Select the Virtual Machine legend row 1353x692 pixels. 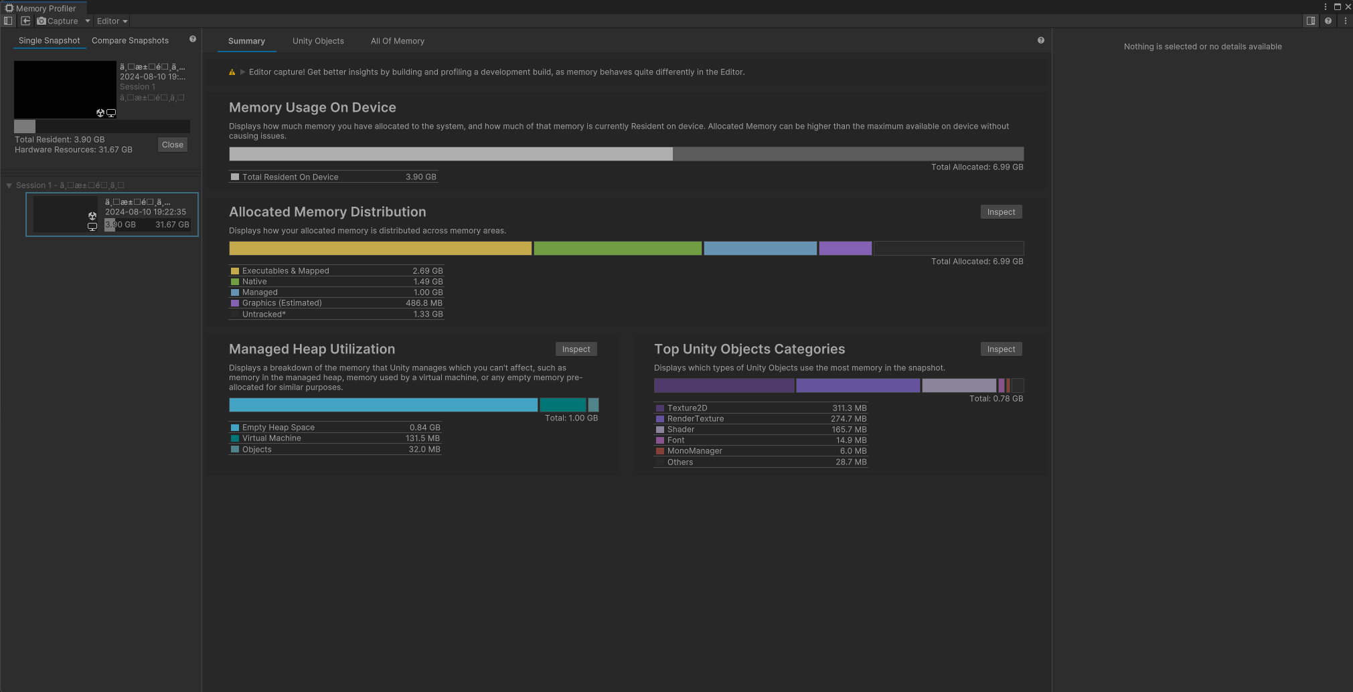coord(335,438)
